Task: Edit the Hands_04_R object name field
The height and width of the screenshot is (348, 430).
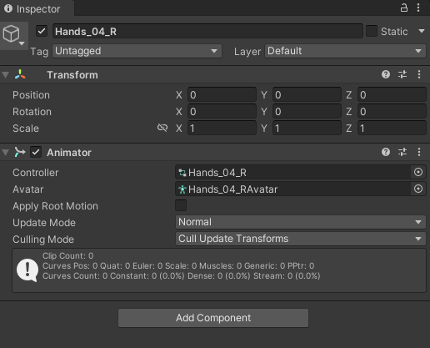Action: (207, 31)
